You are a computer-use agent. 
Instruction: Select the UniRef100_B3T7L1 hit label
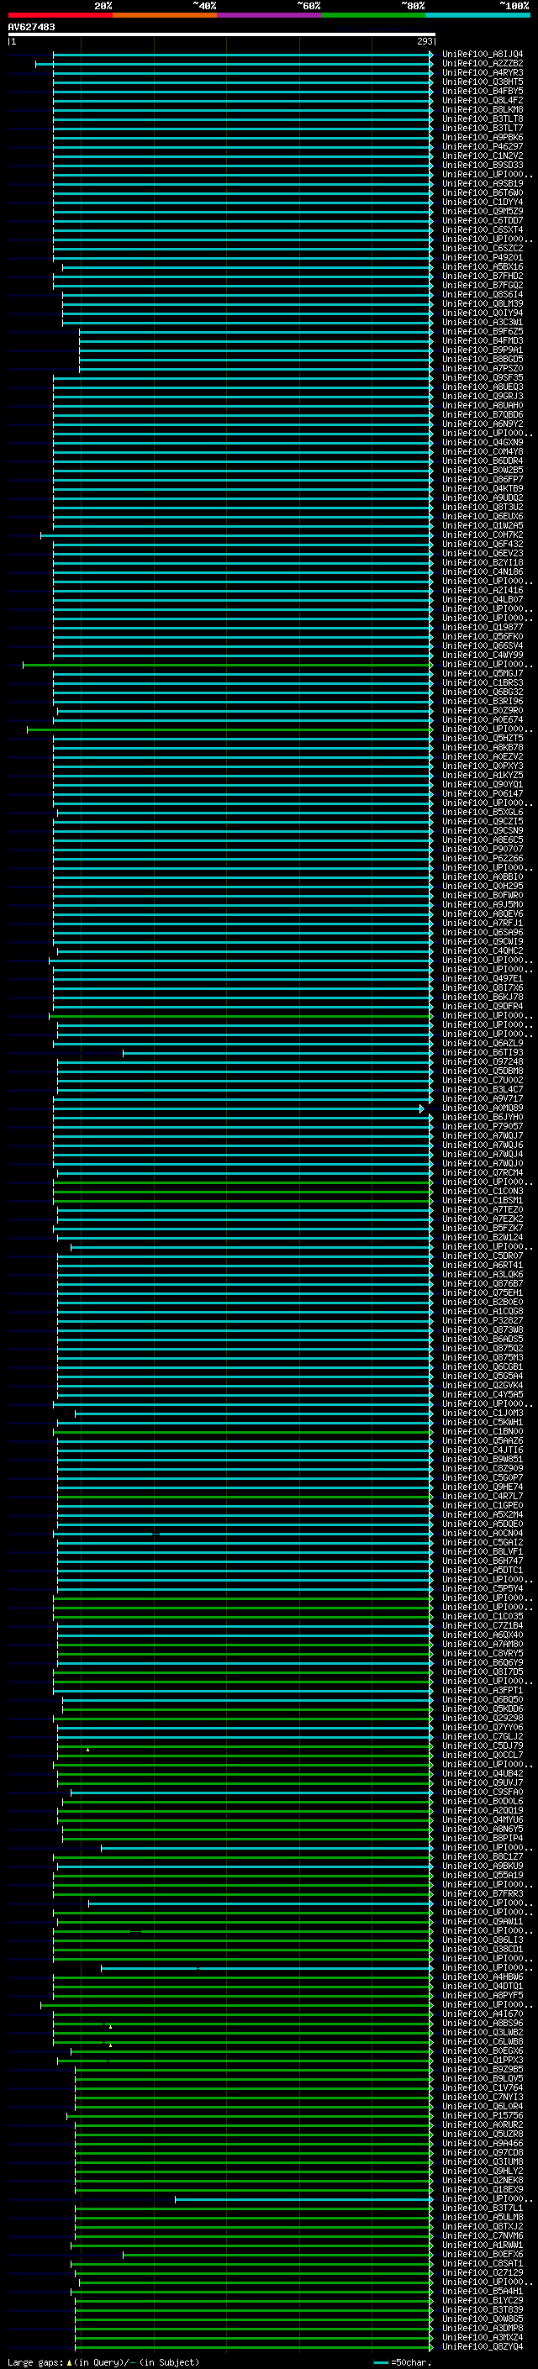(x=482, y=2208)
